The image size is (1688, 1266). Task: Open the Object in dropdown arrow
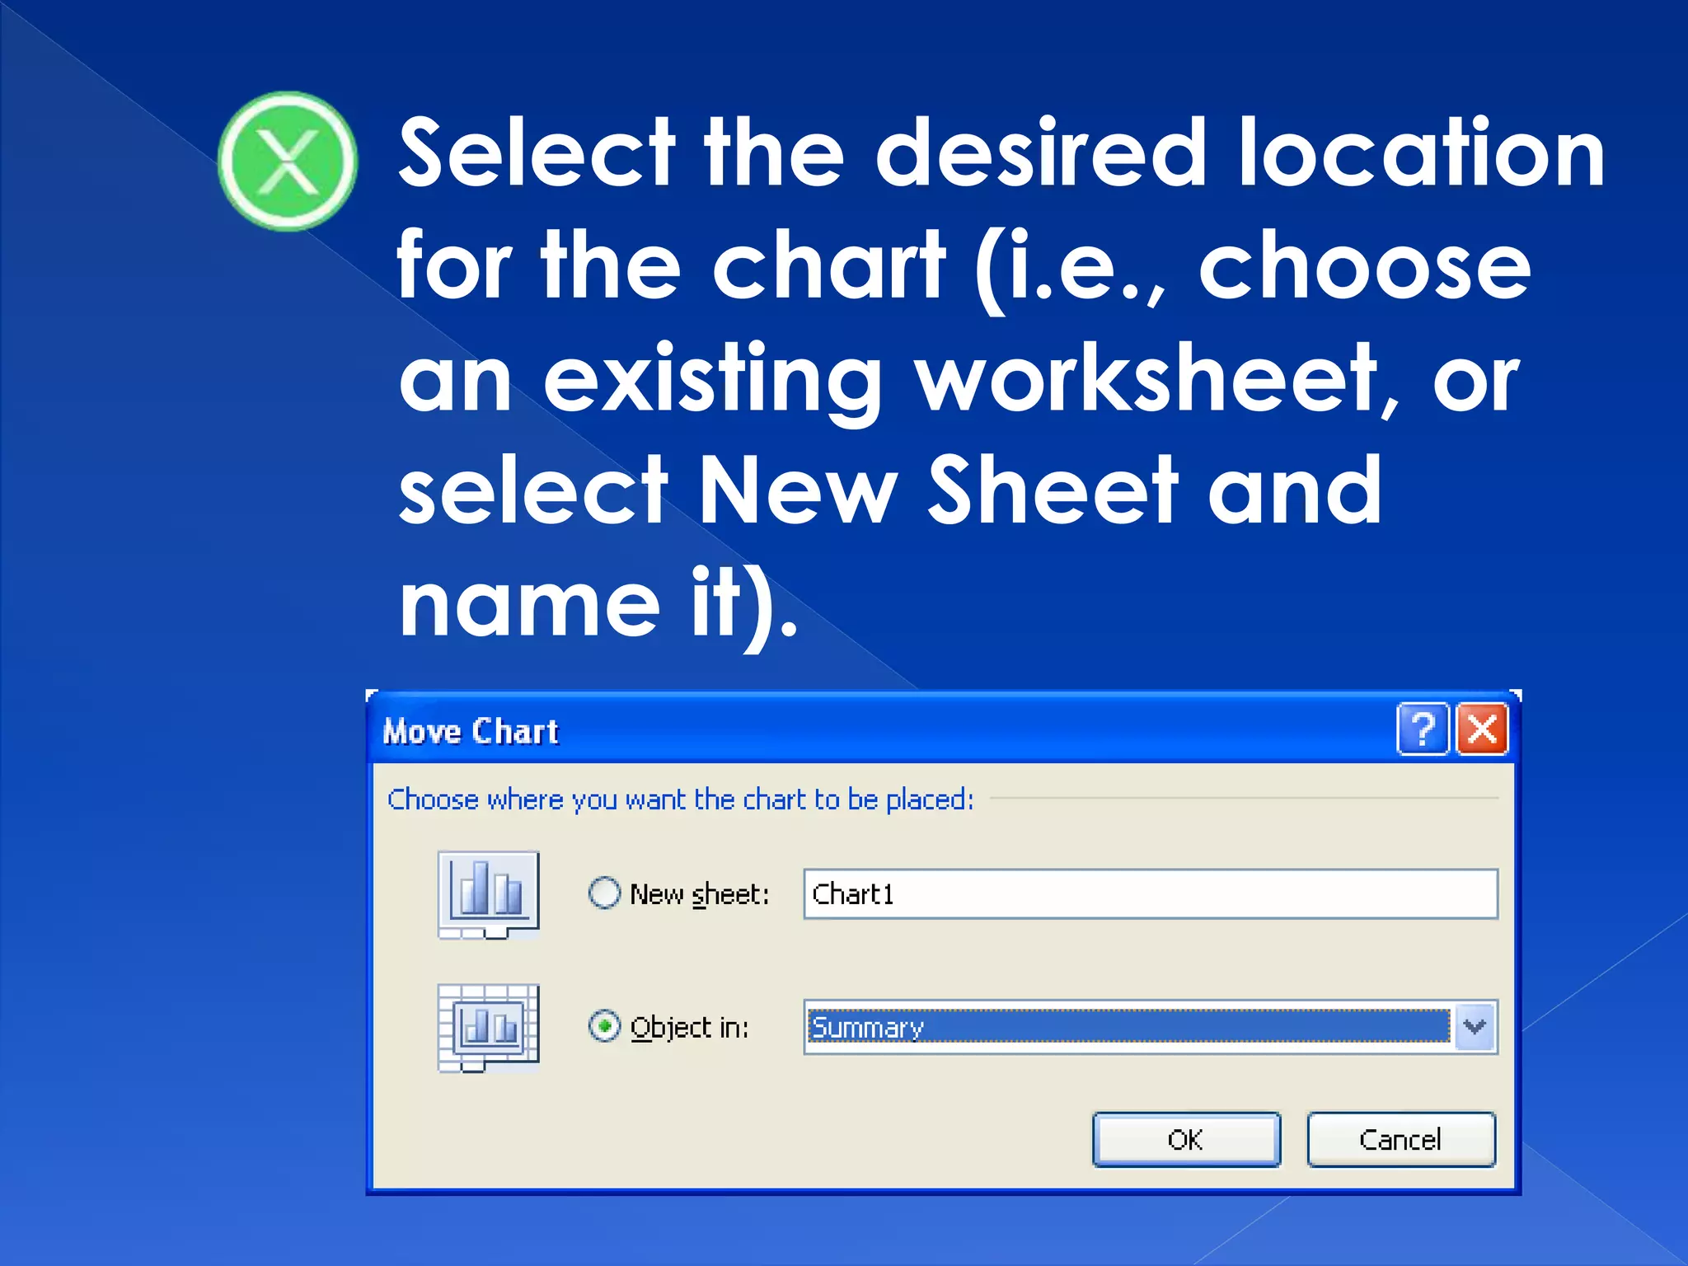coord(1475,1027)
